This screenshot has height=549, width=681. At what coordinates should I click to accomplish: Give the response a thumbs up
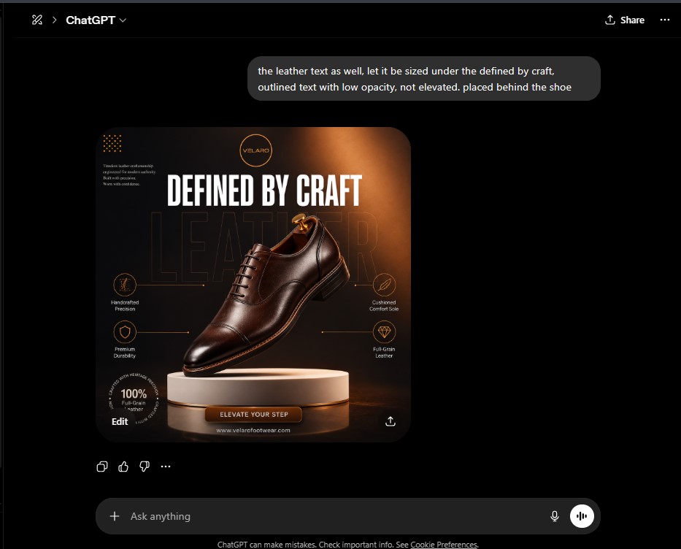123,467
